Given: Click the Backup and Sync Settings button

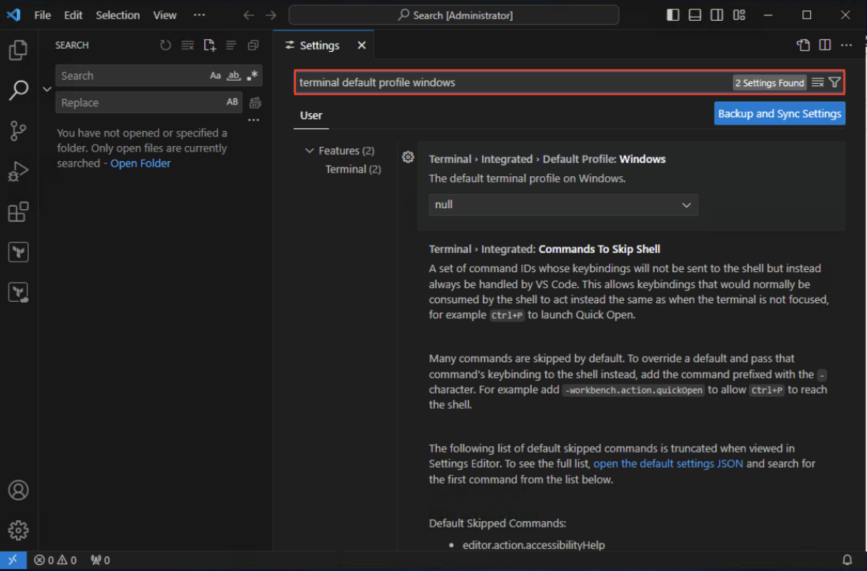Looking at the screenshot, I should coord(779,114).
